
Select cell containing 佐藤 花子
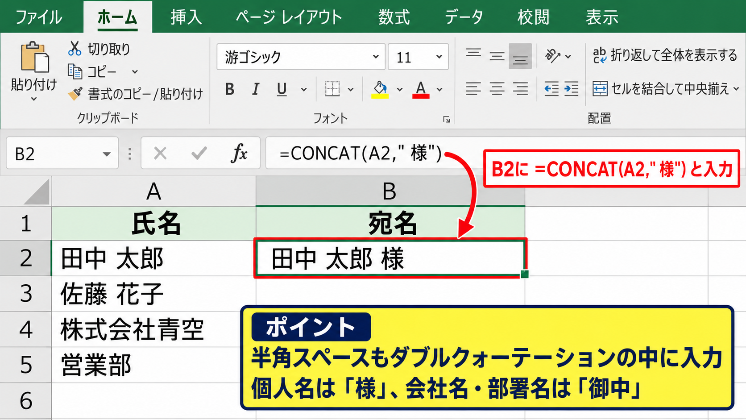click(x=154, y=294)
